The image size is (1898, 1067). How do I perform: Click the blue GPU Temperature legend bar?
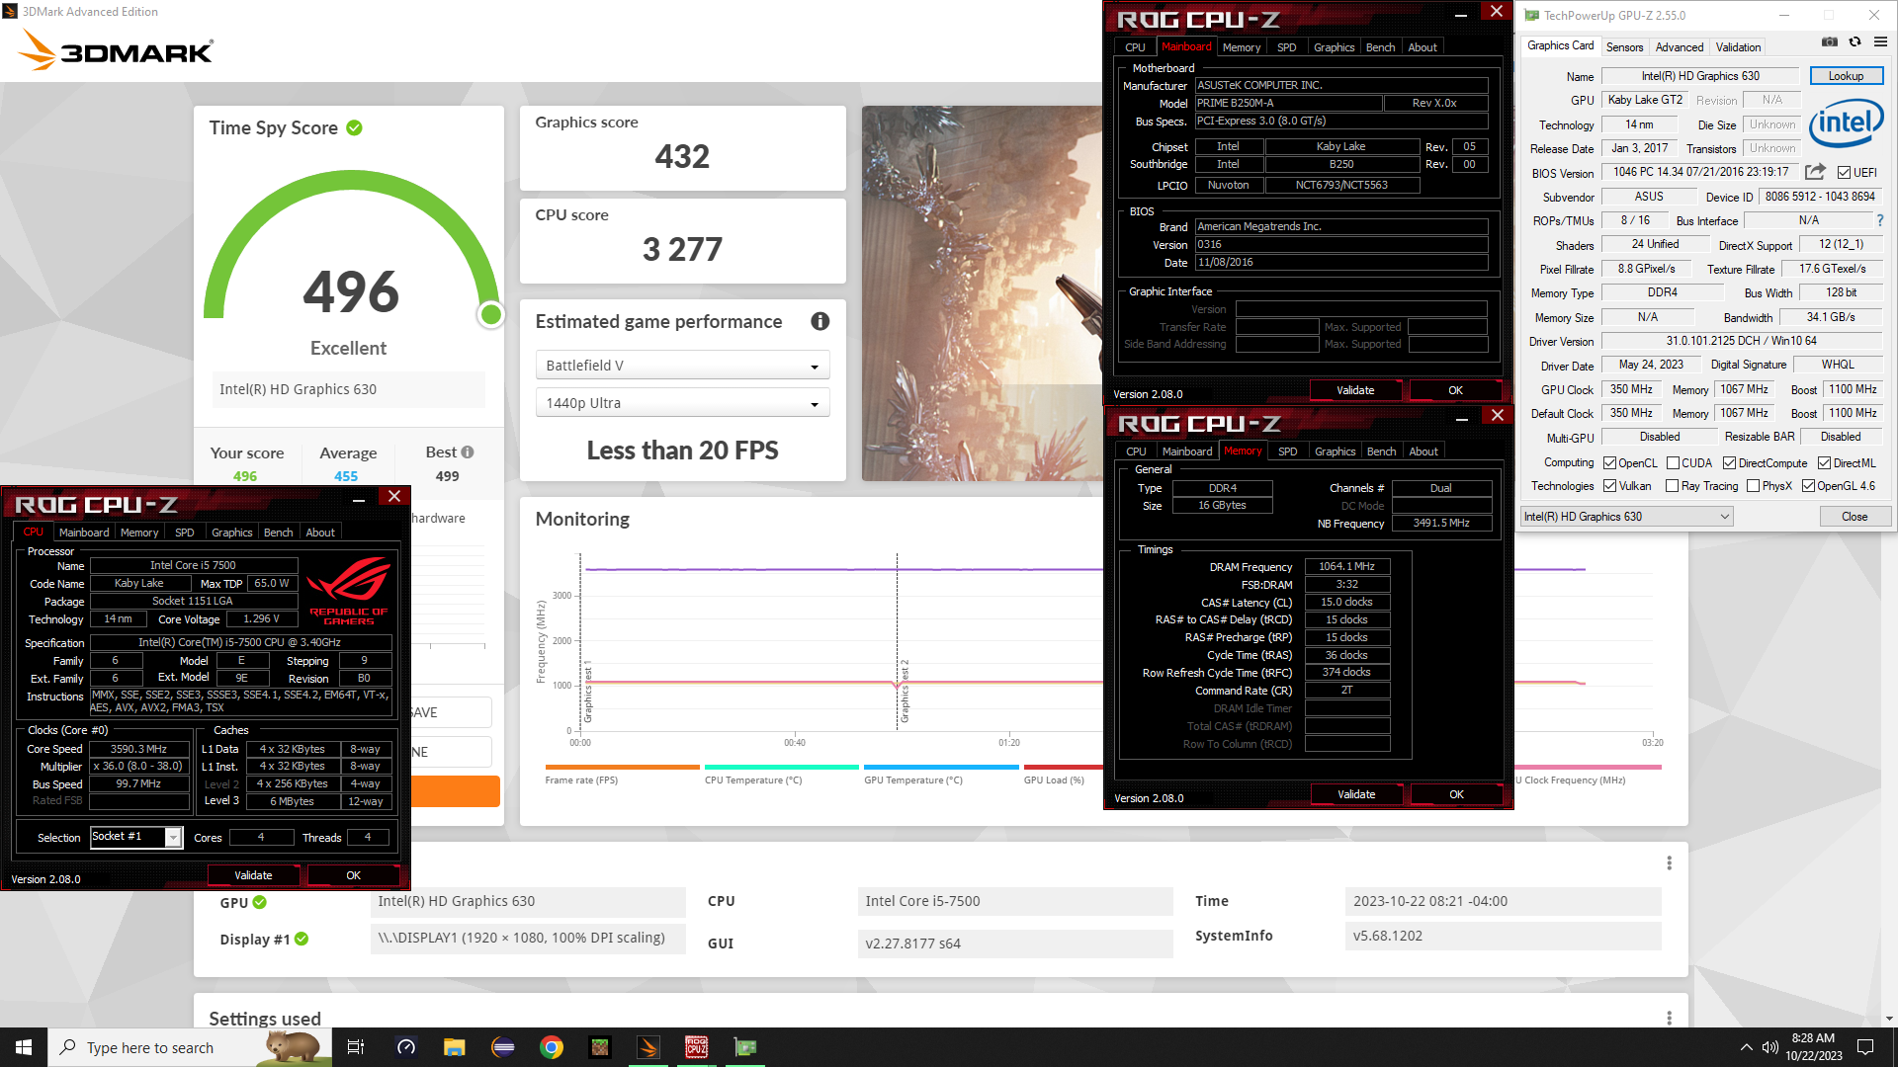click(x=941, y=767)
